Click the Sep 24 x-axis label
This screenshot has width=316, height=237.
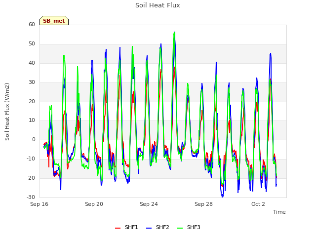(x=149, y=204)
